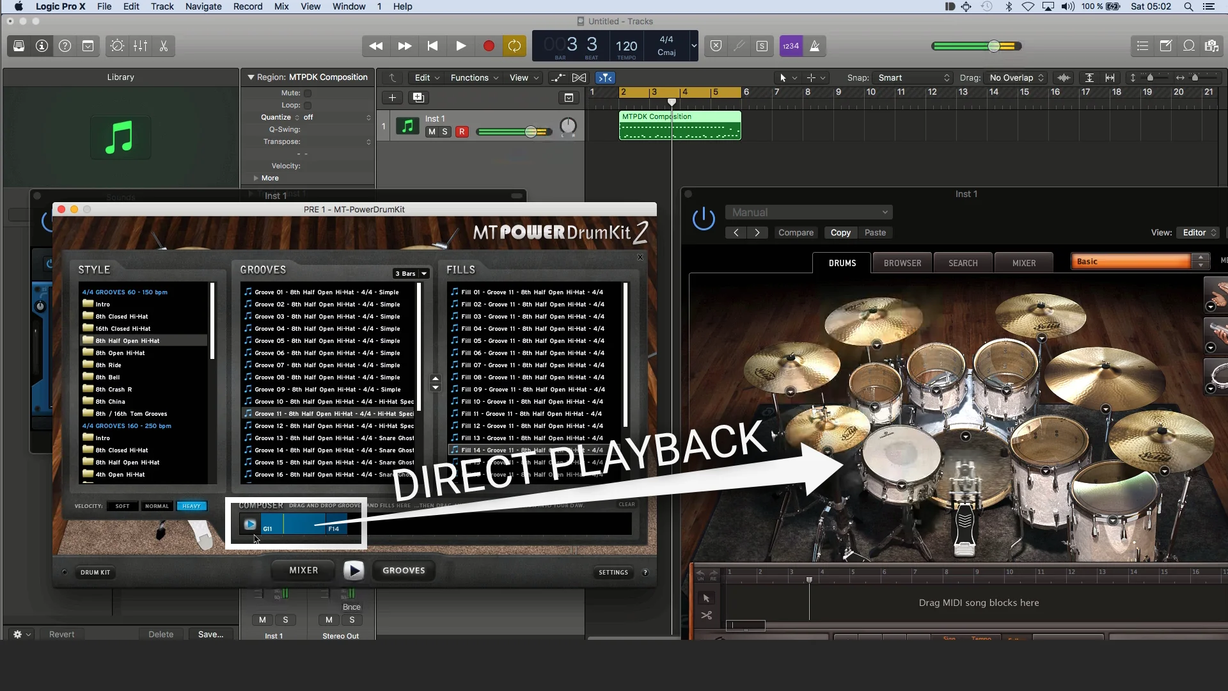The image size is (1228, 691).
Task: Toggle plugin power button for Inst 1
Action: point(704,219)
